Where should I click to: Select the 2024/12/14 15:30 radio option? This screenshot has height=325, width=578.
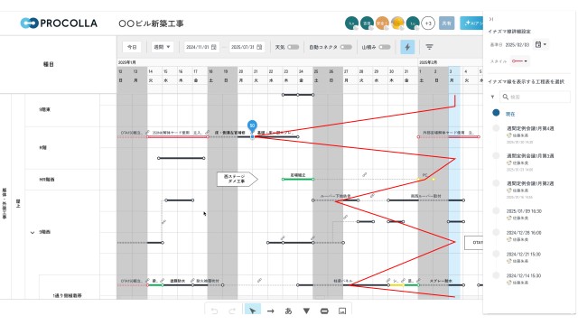496,275
